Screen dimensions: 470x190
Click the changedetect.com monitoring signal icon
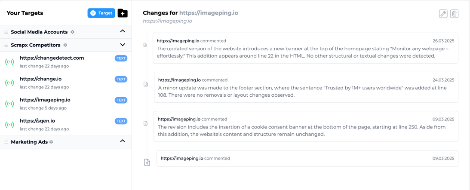point(9,62)
